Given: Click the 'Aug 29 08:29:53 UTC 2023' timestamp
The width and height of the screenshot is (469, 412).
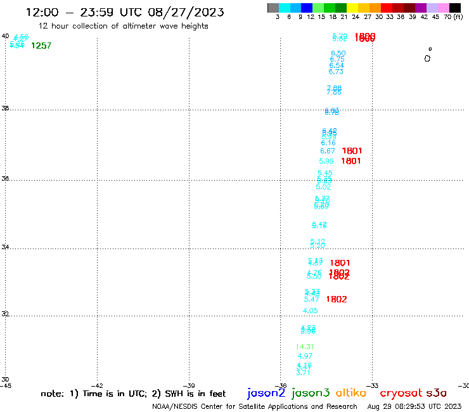Looking at the screenshot, I should 414,406.
